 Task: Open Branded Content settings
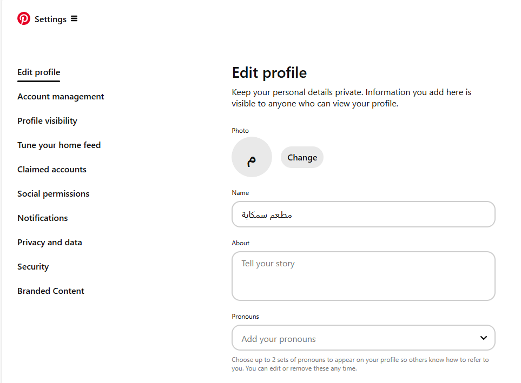point(51,291)
